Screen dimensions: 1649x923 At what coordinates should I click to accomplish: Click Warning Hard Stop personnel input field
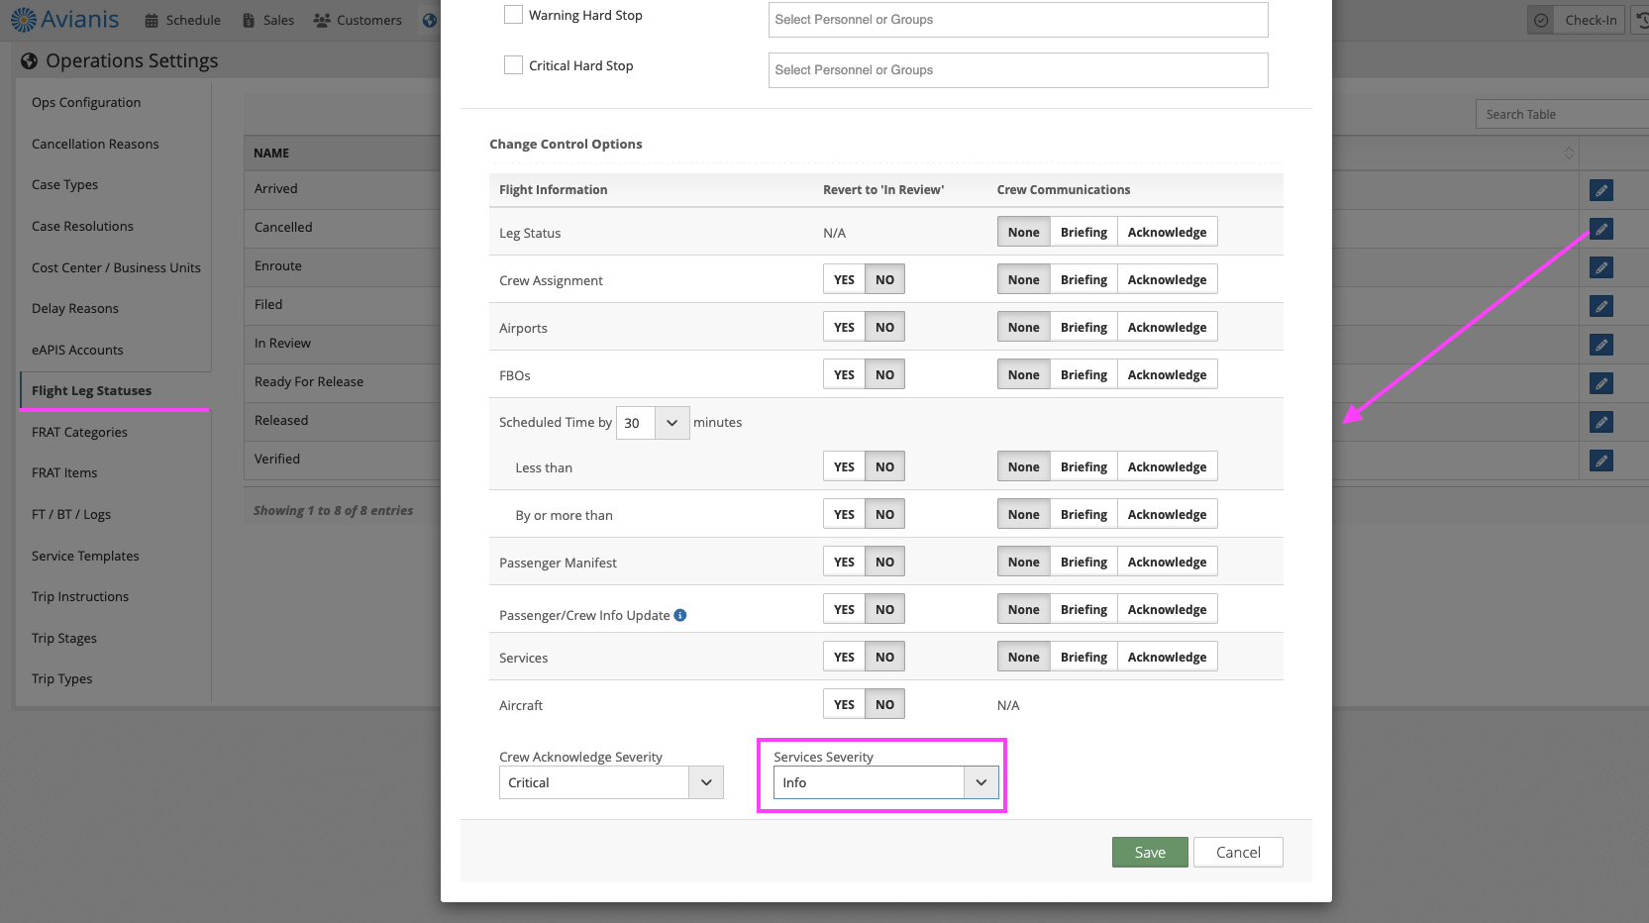point(1017,20)
